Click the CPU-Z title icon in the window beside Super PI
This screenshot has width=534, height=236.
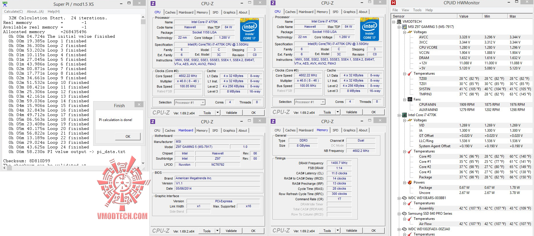click(x=153, y=3)
